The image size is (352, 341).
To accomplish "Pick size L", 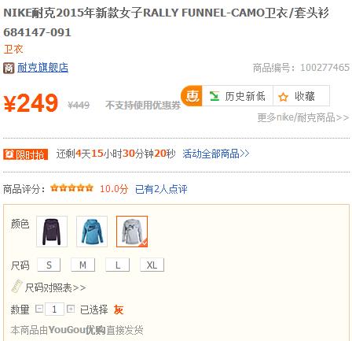I will point(118,265).
